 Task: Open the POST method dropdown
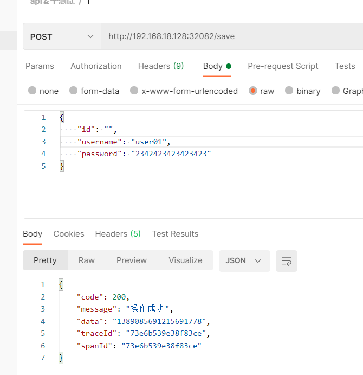tap(62, 36)
